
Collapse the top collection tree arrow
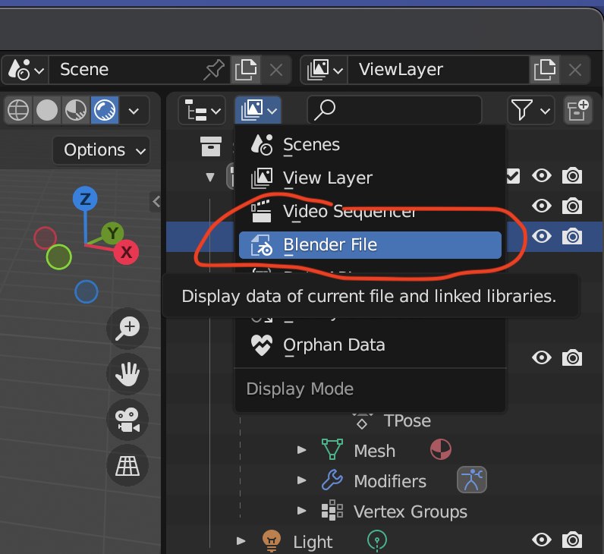[210, 178]
